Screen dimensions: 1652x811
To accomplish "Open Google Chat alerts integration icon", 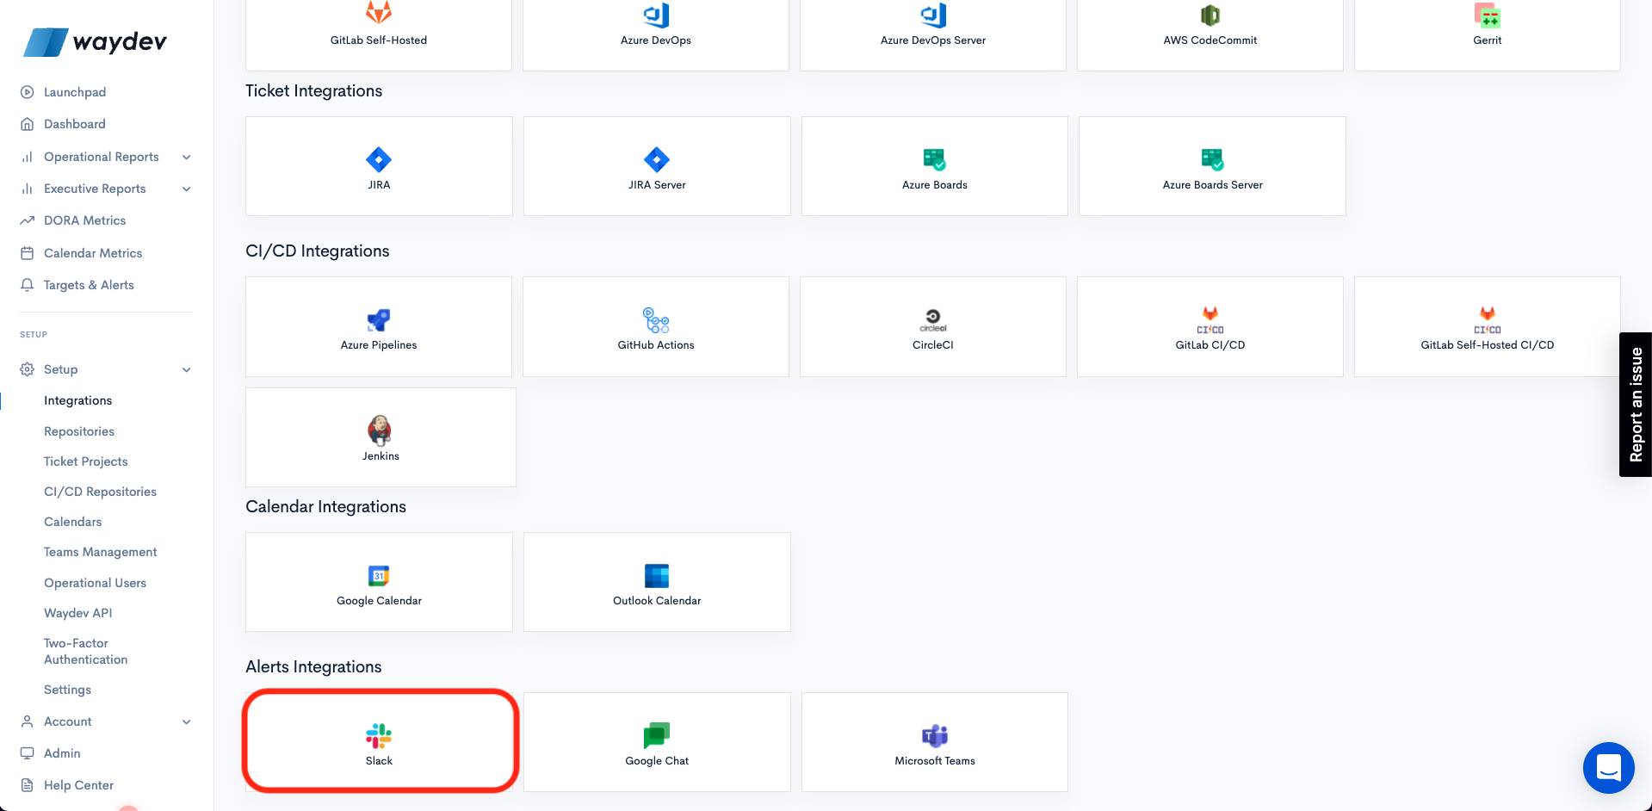I will pyautogui.click(x=657, y=735).
